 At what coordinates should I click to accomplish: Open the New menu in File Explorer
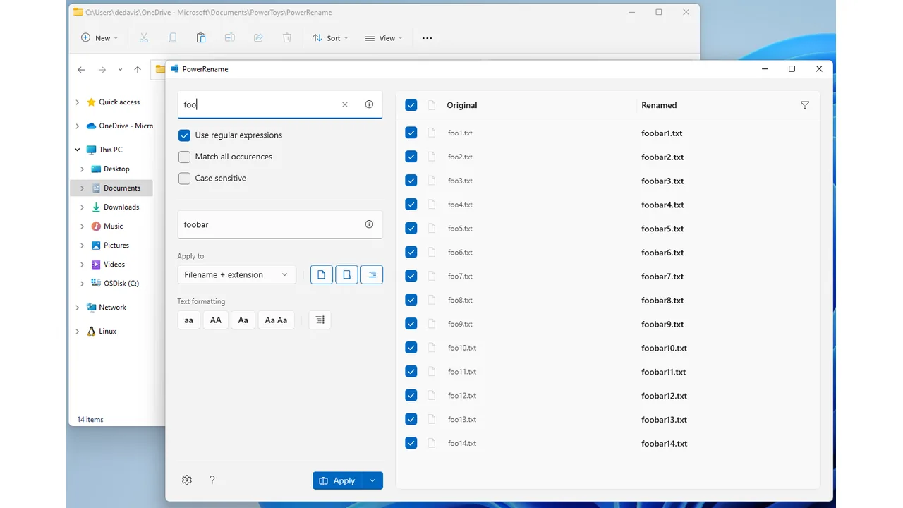tap(99, 38)
